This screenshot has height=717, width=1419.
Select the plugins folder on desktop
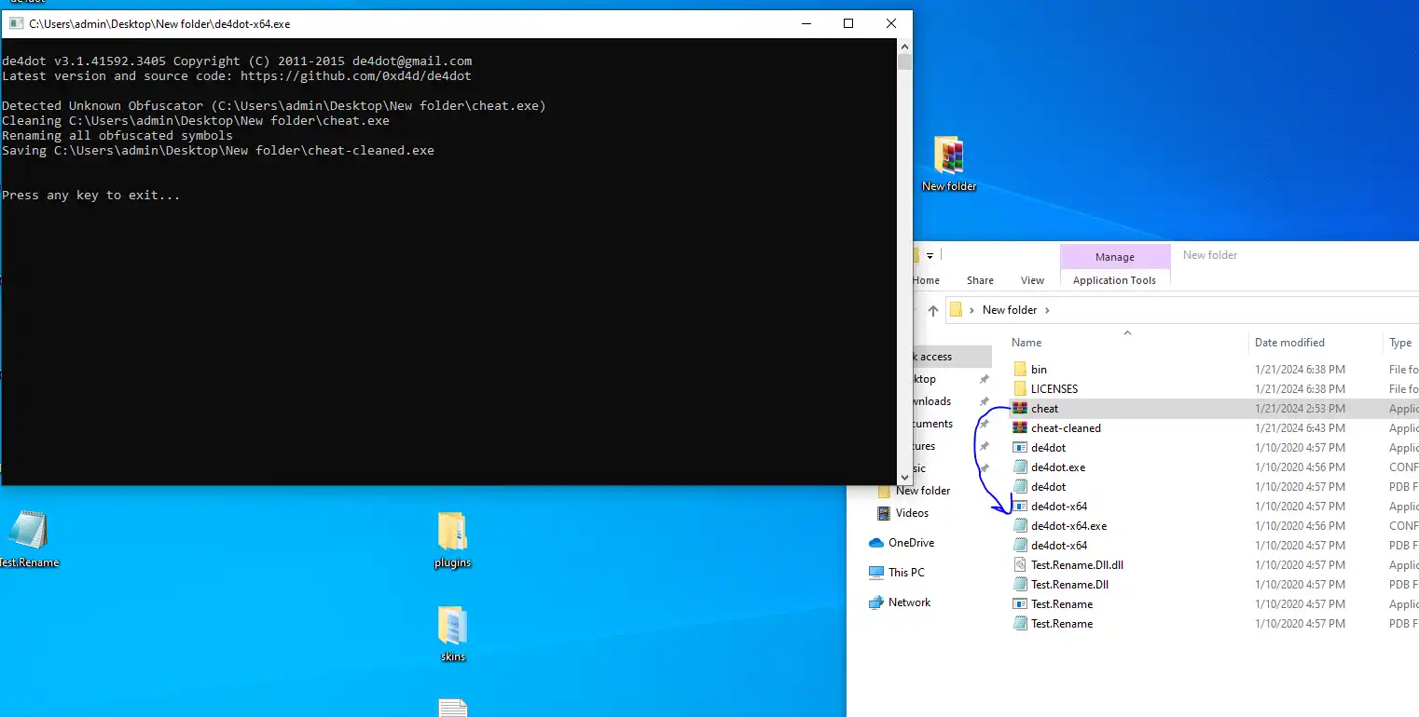pos(452,531)
